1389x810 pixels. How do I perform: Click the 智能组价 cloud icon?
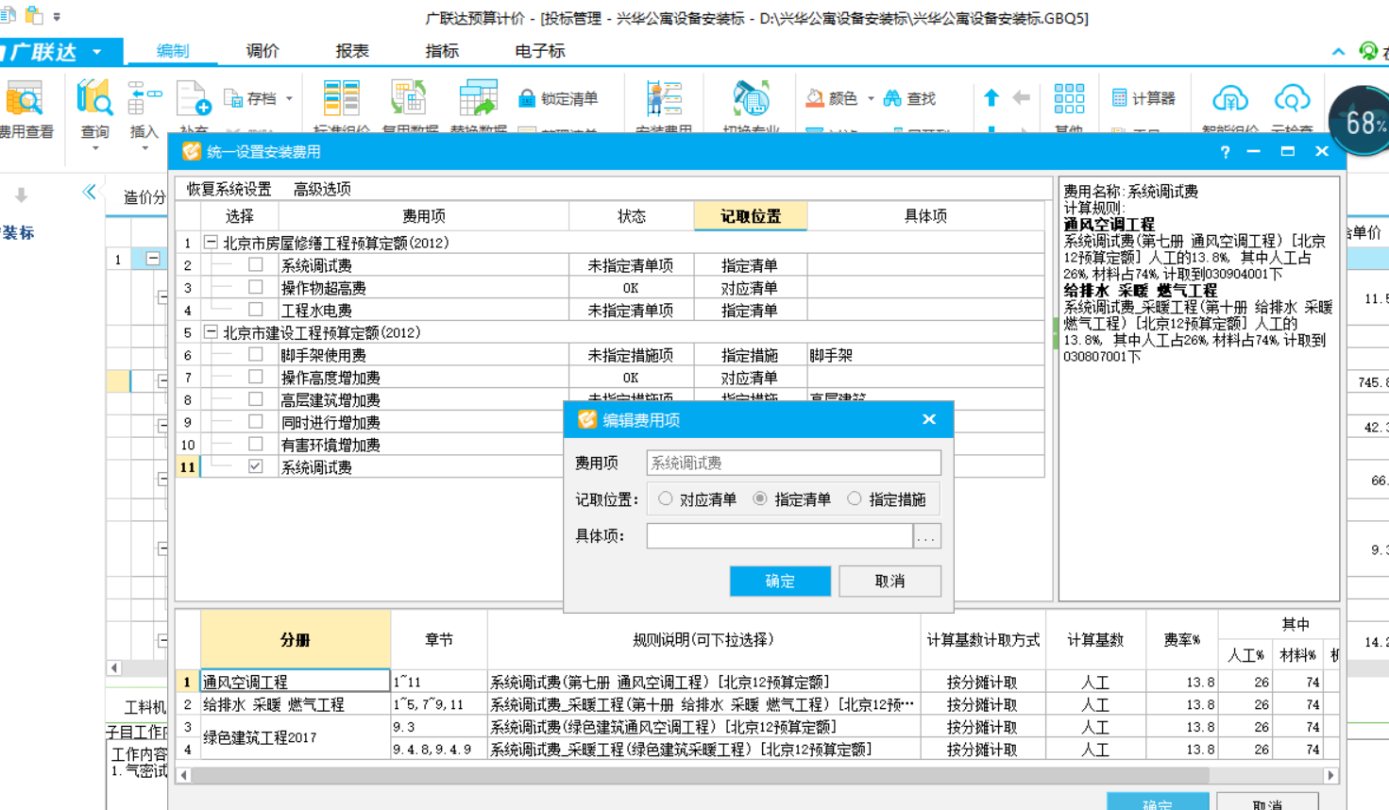click(x=1229, y=98)
